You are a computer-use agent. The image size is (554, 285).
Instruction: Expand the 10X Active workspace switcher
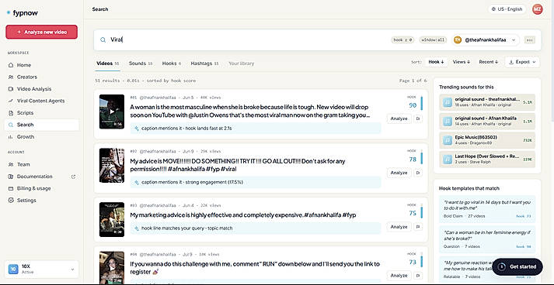(41, 270)
